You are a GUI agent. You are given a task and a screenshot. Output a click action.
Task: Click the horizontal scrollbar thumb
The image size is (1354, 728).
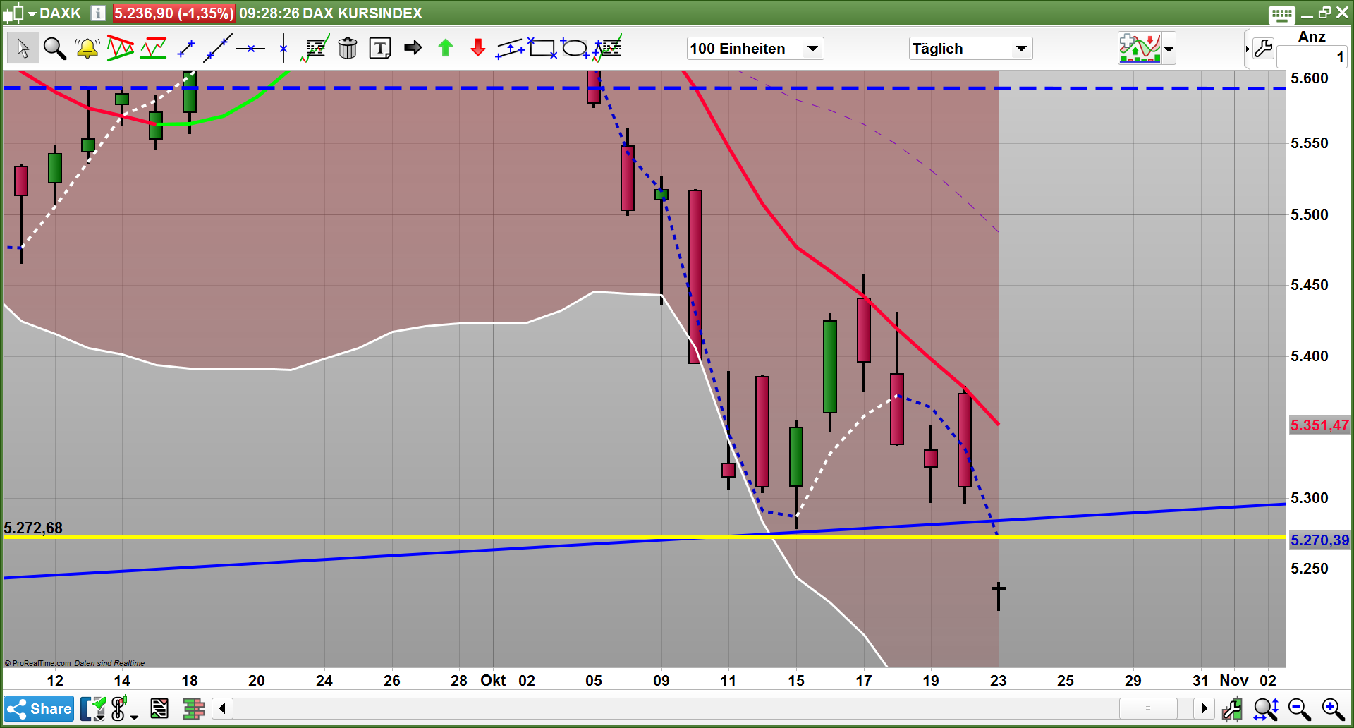[1148, 708]
